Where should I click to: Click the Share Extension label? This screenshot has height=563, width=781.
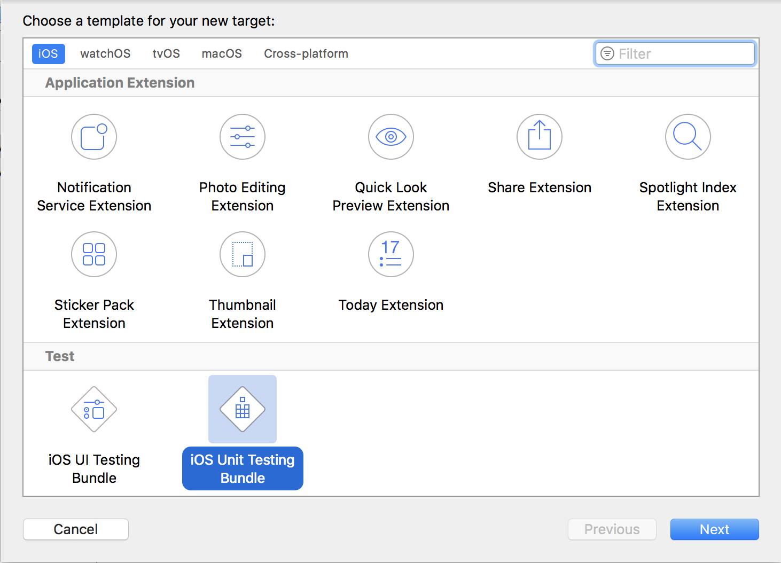(540, 187)
